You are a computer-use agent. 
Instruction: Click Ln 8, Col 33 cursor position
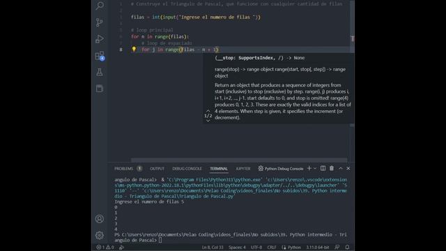click(x=213, y=248)
